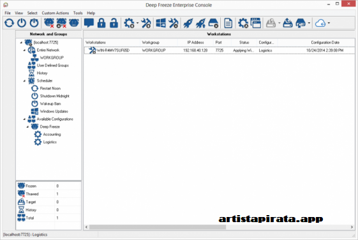Collapse the Scheduler tree node arrow
The height and width of the screenshot is (240, 358).
coord(24,81)
